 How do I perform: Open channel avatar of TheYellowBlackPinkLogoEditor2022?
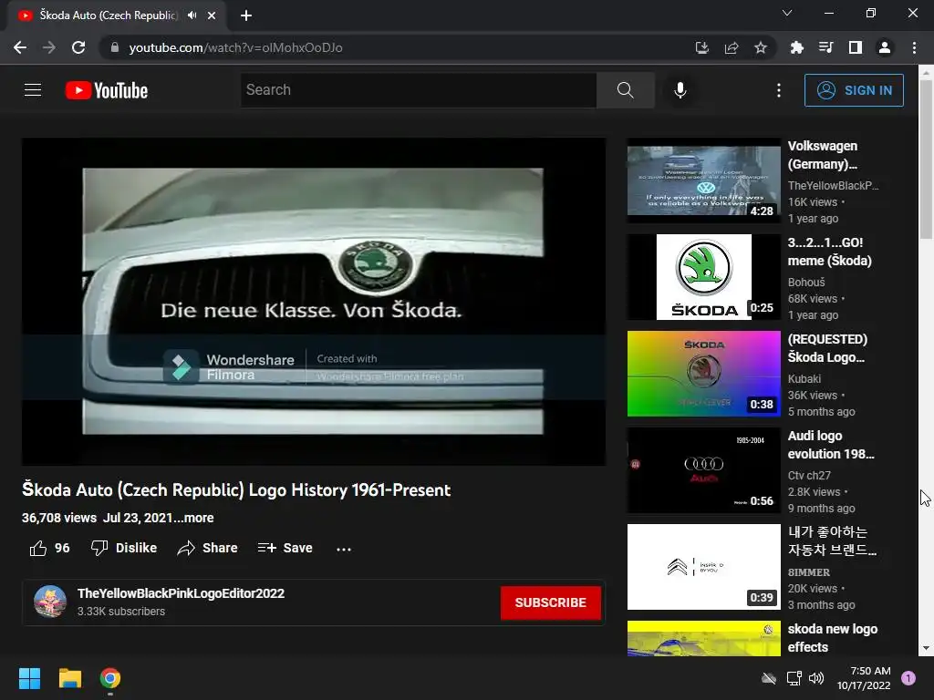50,602
